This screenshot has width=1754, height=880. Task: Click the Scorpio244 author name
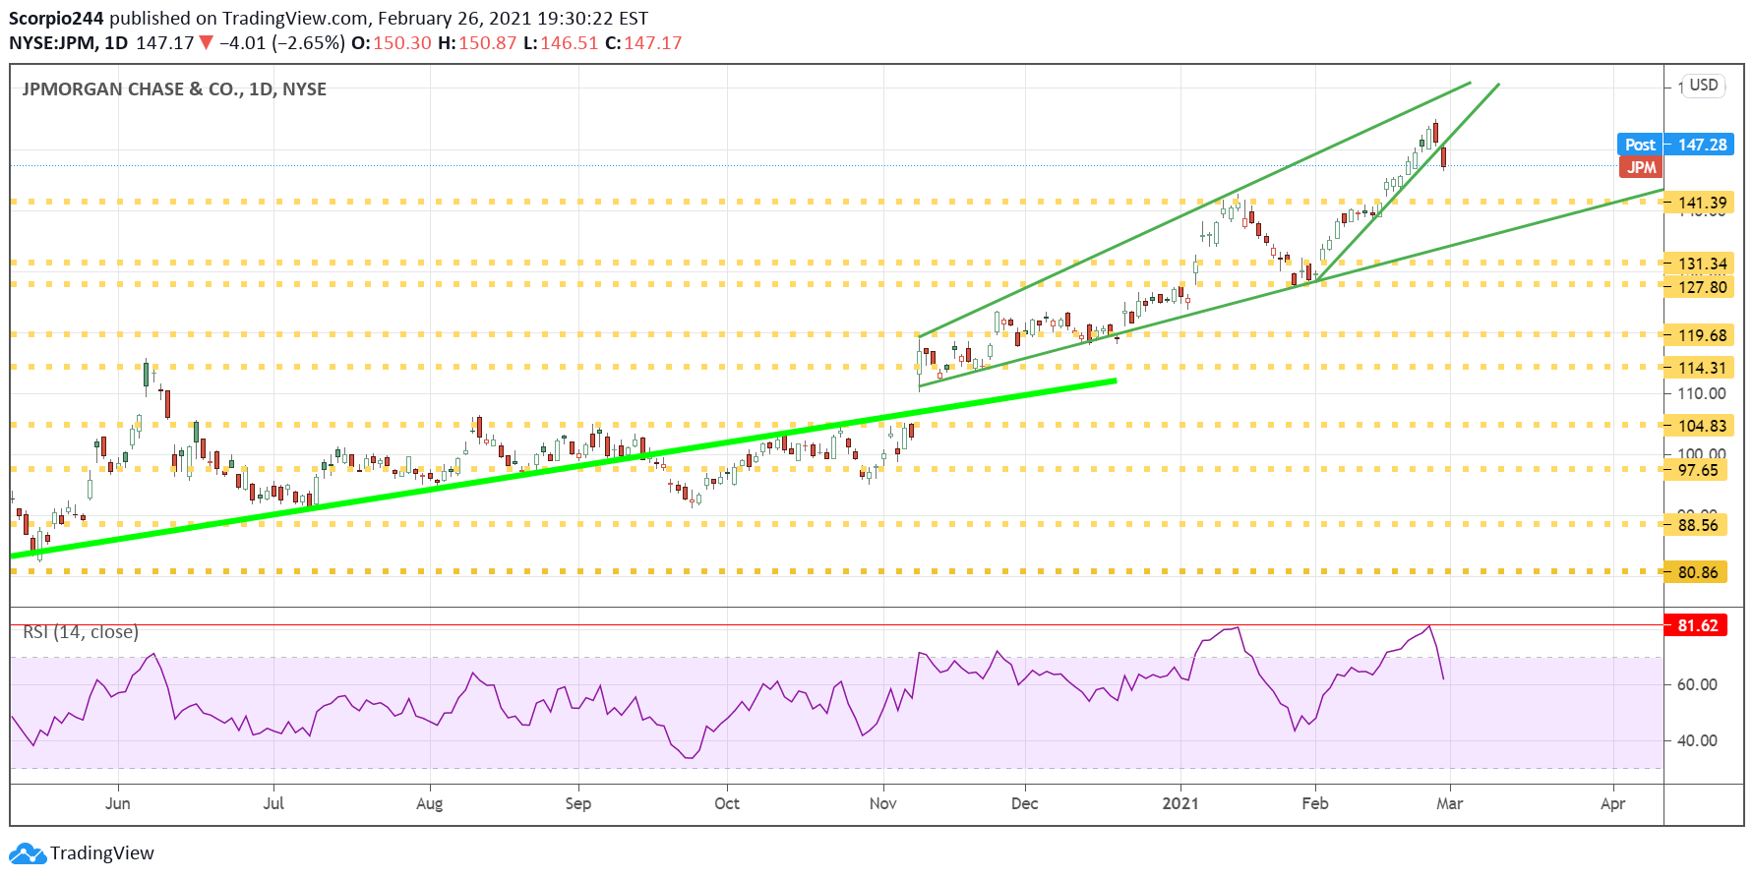coord(57,19)
